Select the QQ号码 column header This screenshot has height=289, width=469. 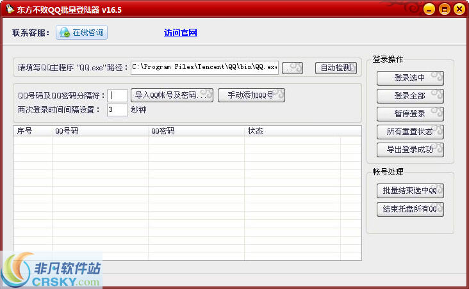(x=100, y=131)
